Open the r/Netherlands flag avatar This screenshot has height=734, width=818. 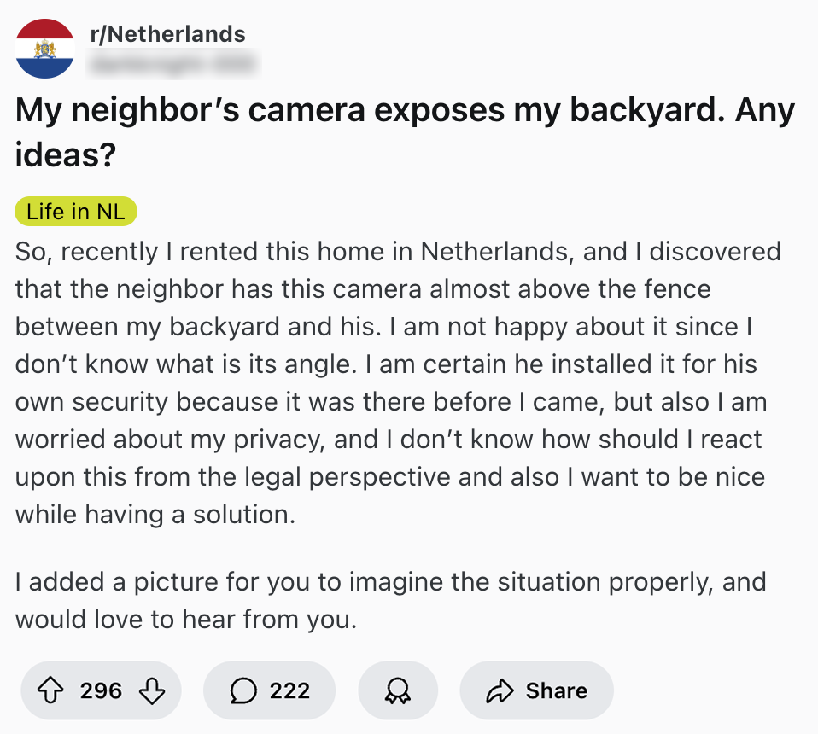click(x=44, y=49)
